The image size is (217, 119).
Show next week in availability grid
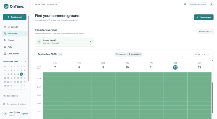tap(209, 54)
